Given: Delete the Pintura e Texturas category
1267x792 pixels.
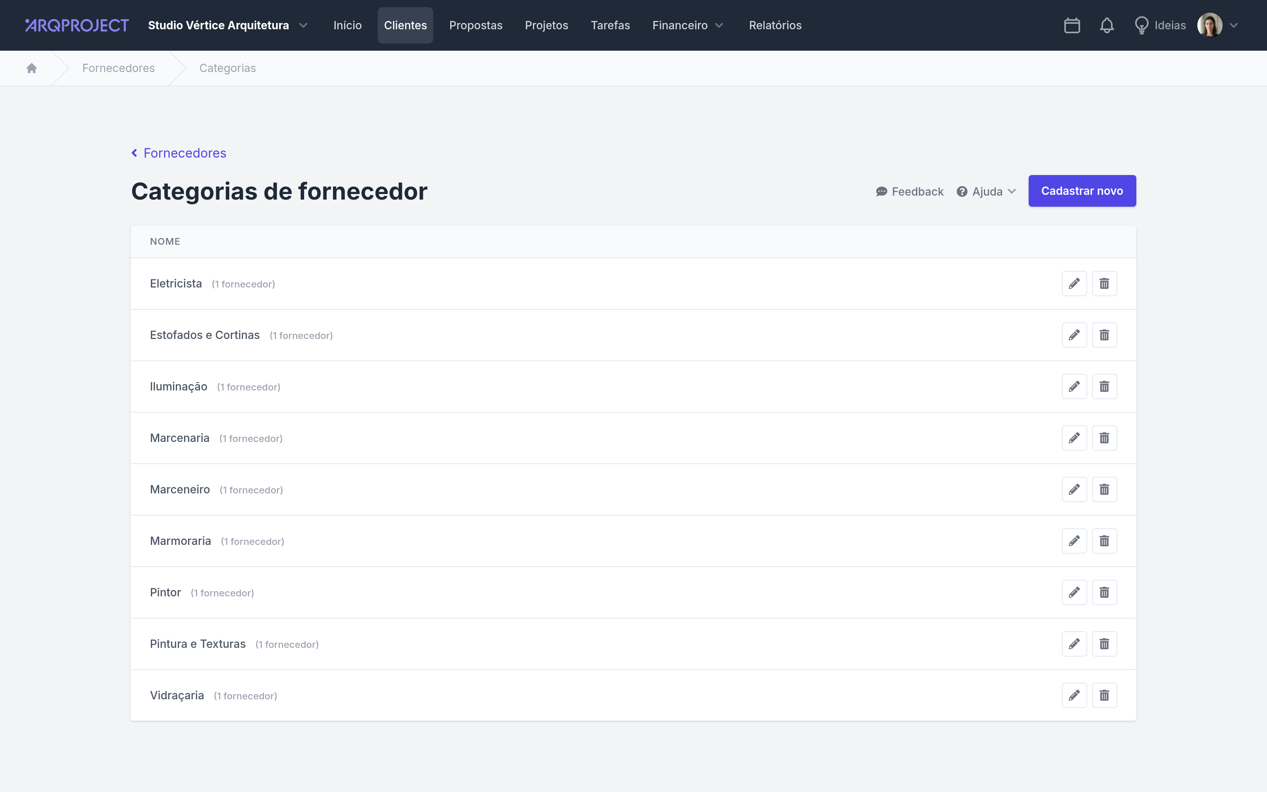Looking at the screenshot, I should [1104, 644].
